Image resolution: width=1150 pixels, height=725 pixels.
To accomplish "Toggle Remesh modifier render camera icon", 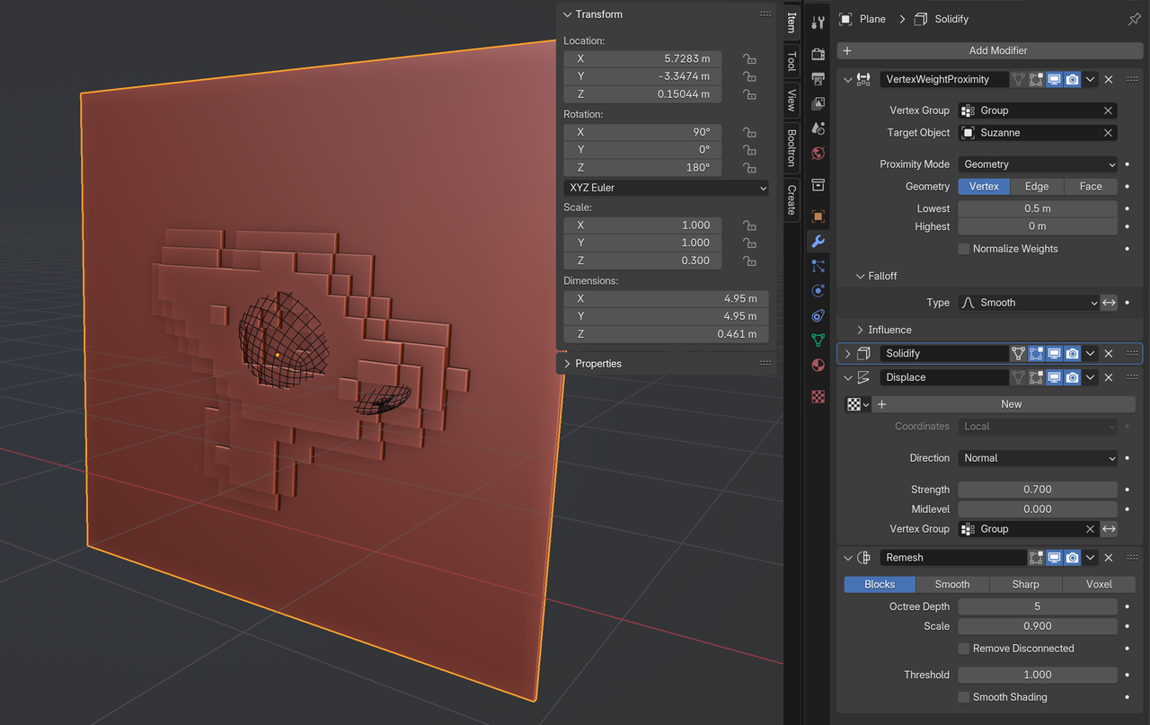I will coord(1072,558).
